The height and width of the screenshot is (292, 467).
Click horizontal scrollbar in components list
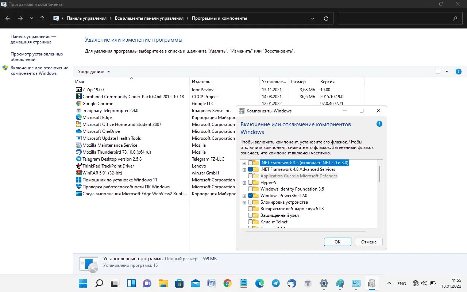306,231
